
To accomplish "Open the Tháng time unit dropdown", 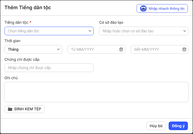I will [33, 49].
